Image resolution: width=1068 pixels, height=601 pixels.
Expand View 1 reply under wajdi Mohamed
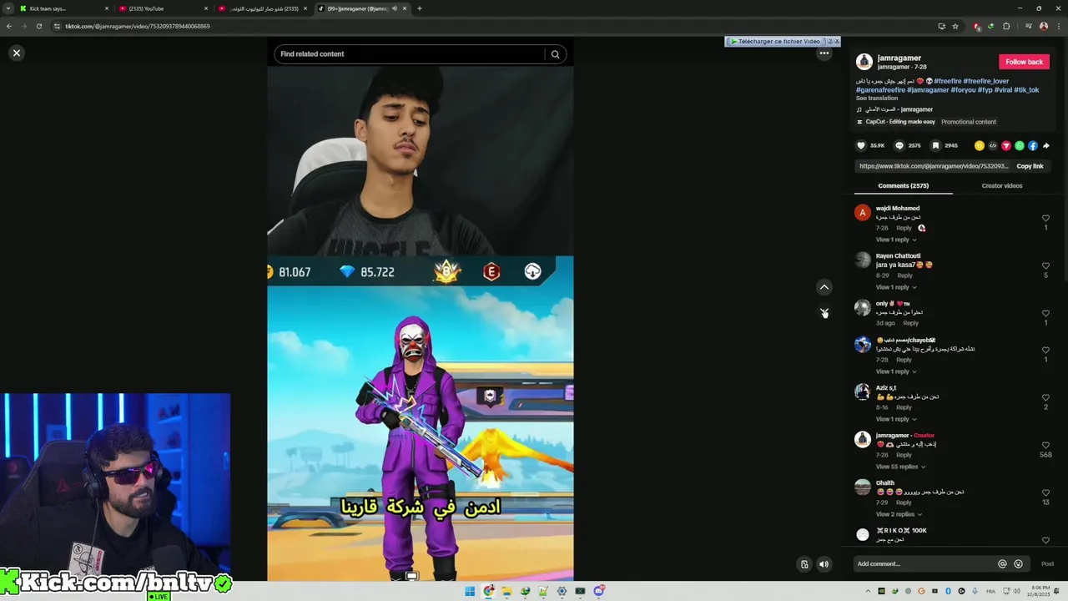click(895, 240)
